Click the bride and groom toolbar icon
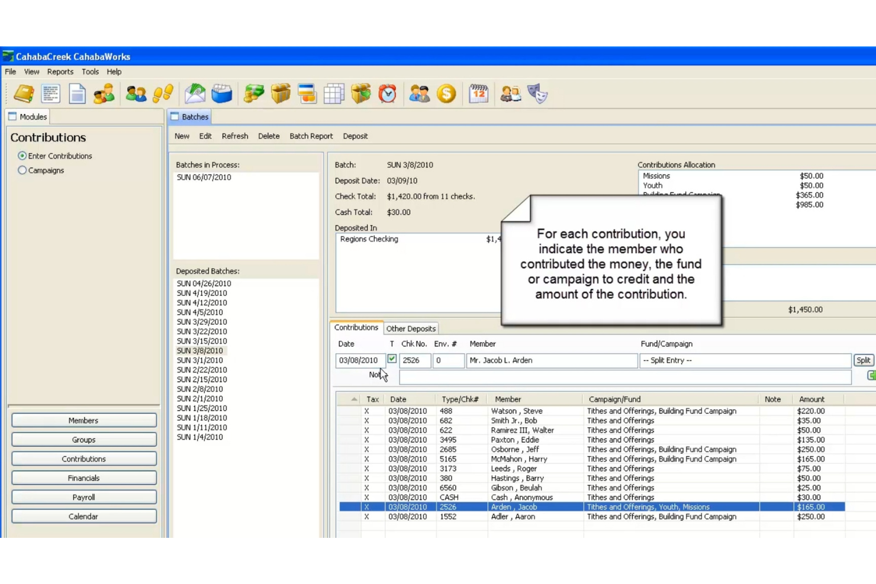Image resolution: width=876 pixels, height=584 pixels. (x=510, y=93)
